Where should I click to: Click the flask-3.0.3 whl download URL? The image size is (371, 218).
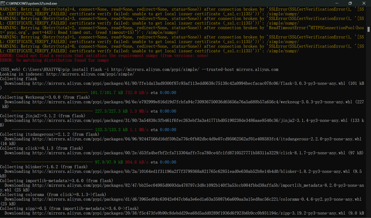pyautogui.click(x=184, y=83)
